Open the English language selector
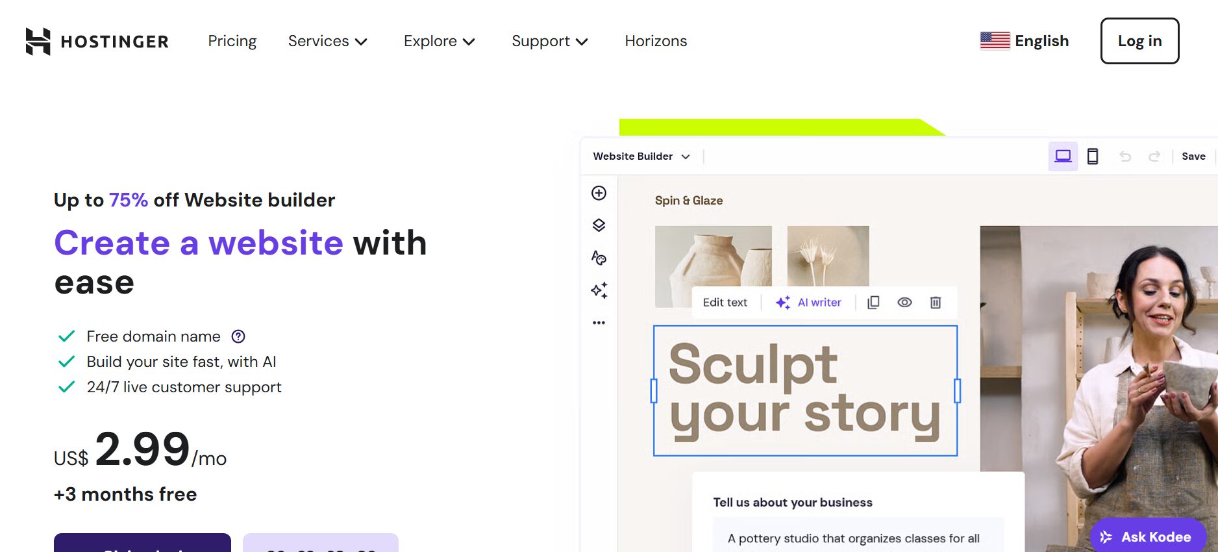1218x552 pixels. click(1025, 41)
